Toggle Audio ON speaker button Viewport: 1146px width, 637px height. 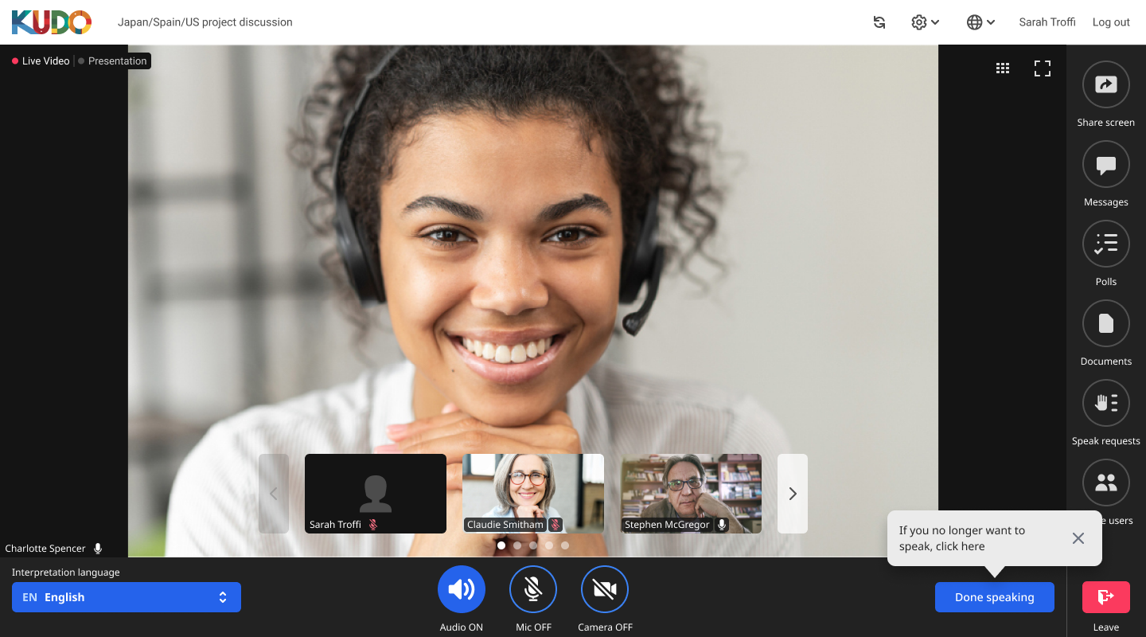coord(462,589)
